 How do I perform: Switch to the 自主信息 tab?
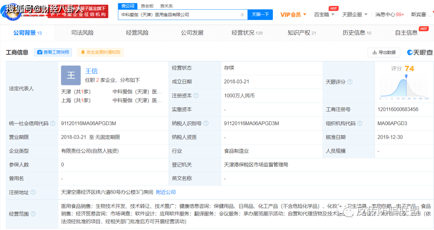point(406,33)
